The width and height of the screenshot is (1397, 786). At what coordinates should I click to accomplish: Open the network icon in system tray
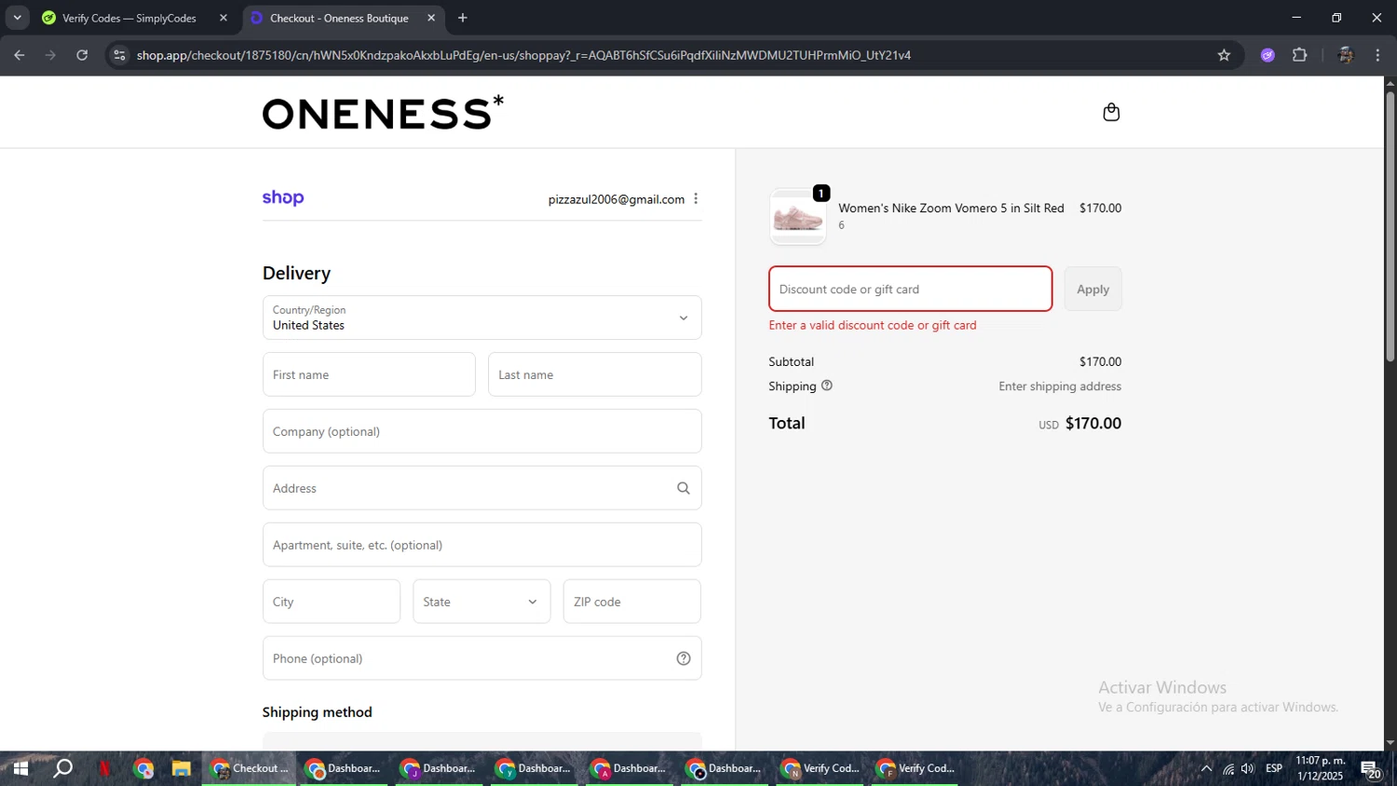1228,769
